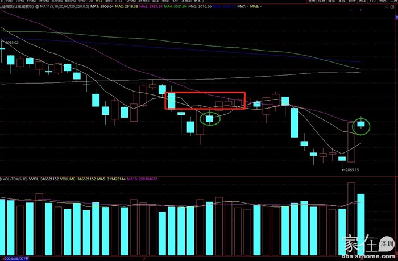398x261 pixels.
Task: Click the small icon left of VOL-TDX
Action: click(x=2, y=179)
